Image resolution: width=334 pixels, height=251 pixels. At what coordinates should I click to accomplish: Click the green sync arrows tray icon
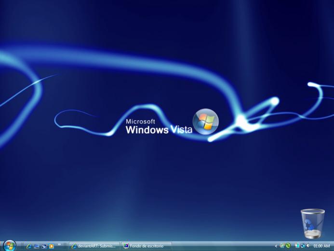click(x=288, y=246)
